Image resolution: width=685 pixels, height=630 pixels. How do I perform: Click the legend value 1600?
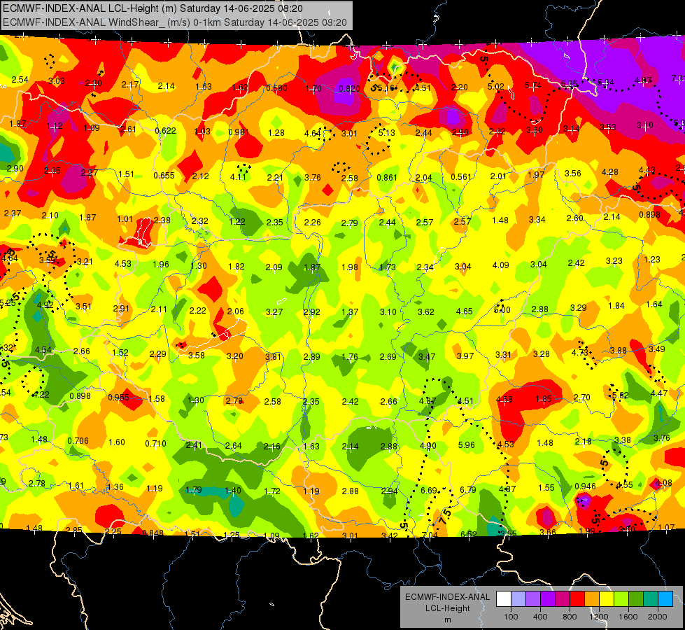tap(628, 617)
